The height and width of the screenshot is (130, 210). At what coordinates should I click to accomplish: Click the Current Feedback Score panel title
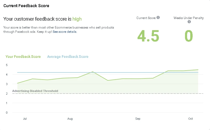(x=26, y=6)
